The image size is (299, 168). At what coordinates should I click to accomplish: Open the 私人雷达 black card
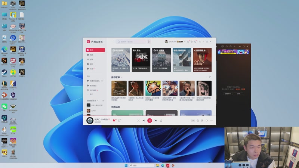tap(141, 60)
